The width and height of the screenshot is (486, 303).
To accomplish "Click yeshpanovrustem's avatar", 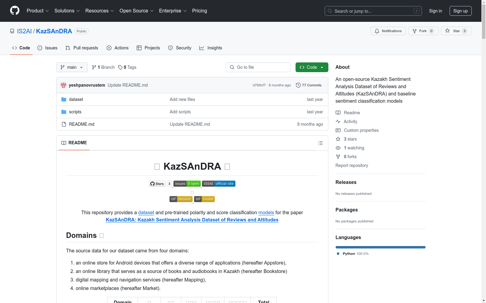I will click(x=63, y=85).
